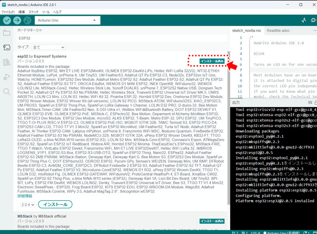Open the 詳細情報 link for esp32
The width and height of the screenshot is (317, 234).
point(24,196)
